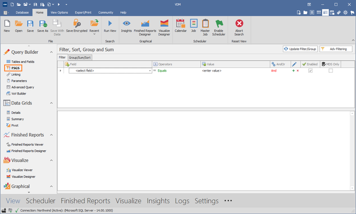This screenshot has height=214, width=356.
Task: Open Insights eye icon in ribbon
Action: (127, 26)
